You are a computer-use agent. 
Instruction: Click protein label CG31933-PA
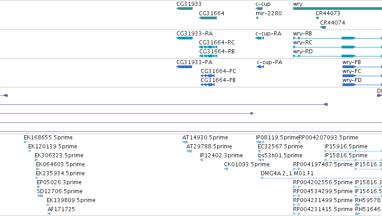pyautogui.click(x=194, y=62)
